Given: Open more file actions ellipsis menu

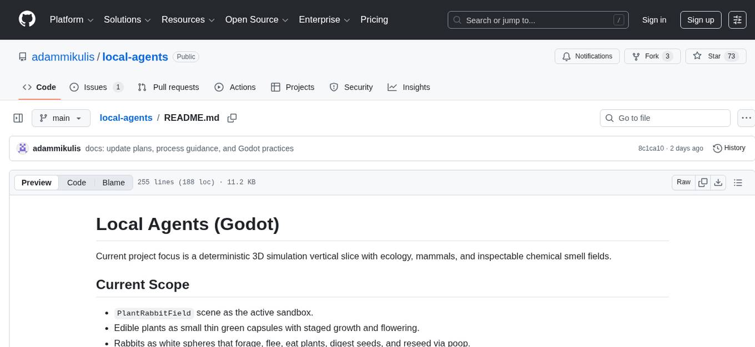Looking at the screenshot, I should tap(746, 118).
